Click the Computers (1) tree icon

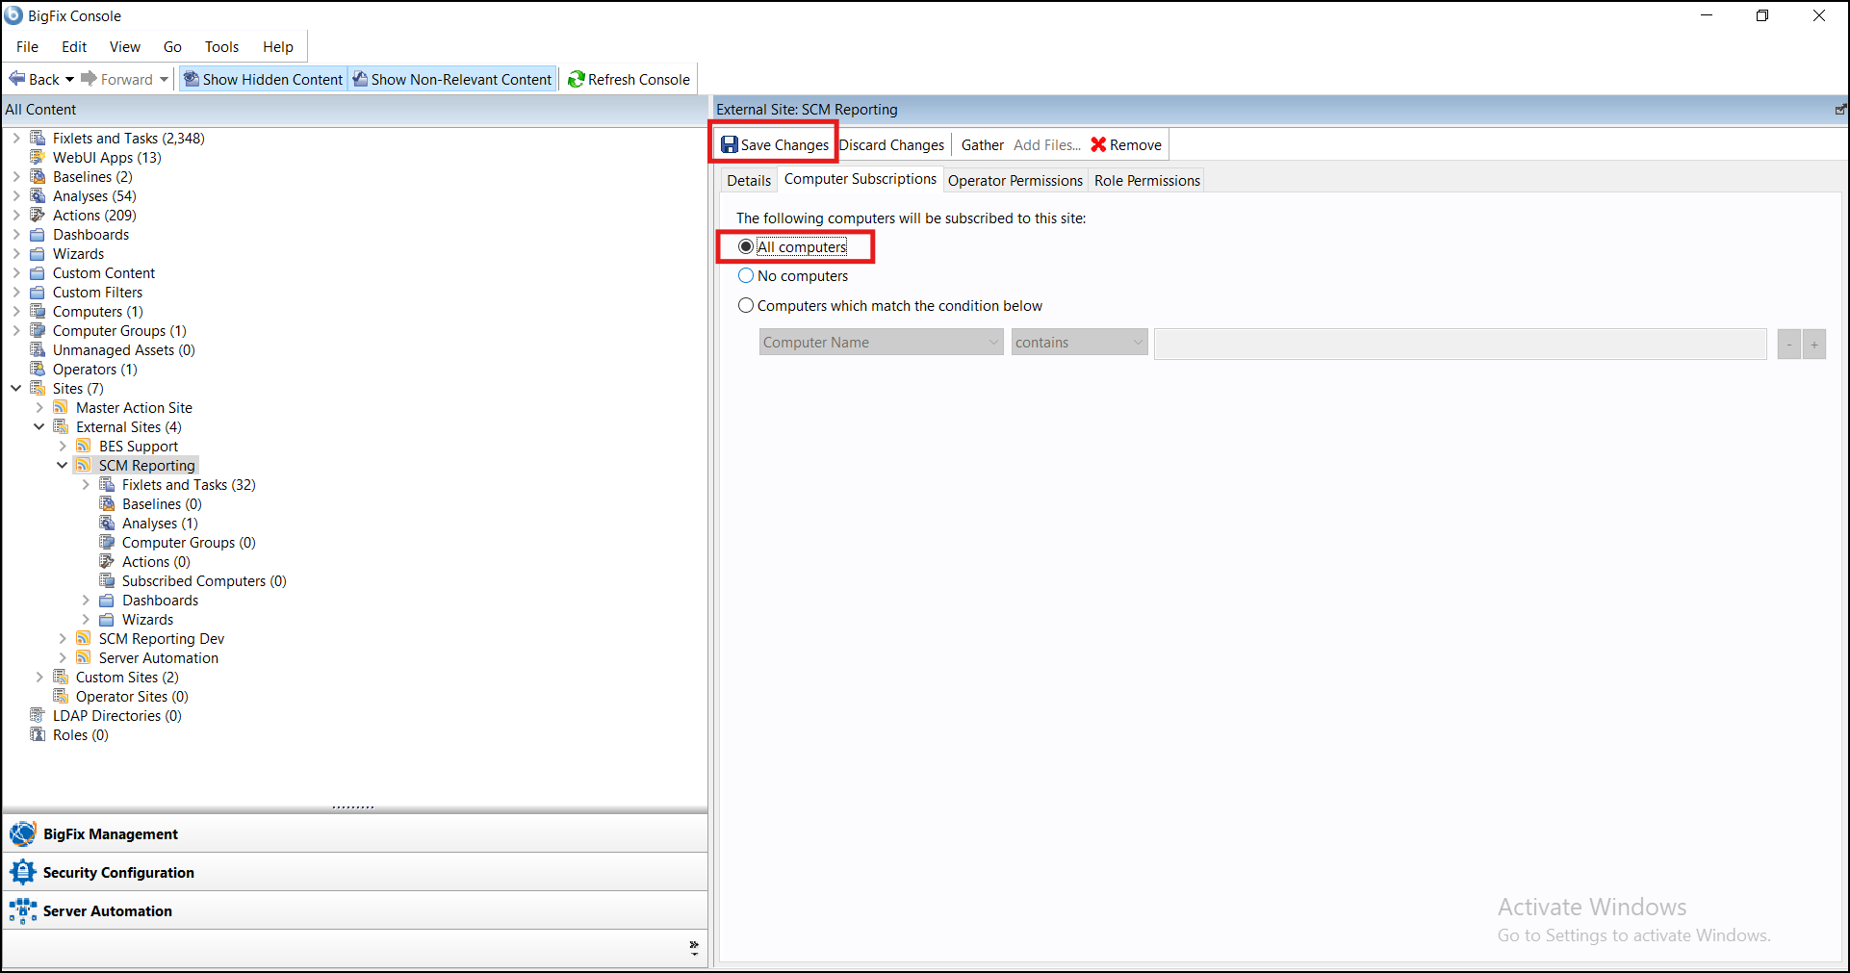[38, 311]
